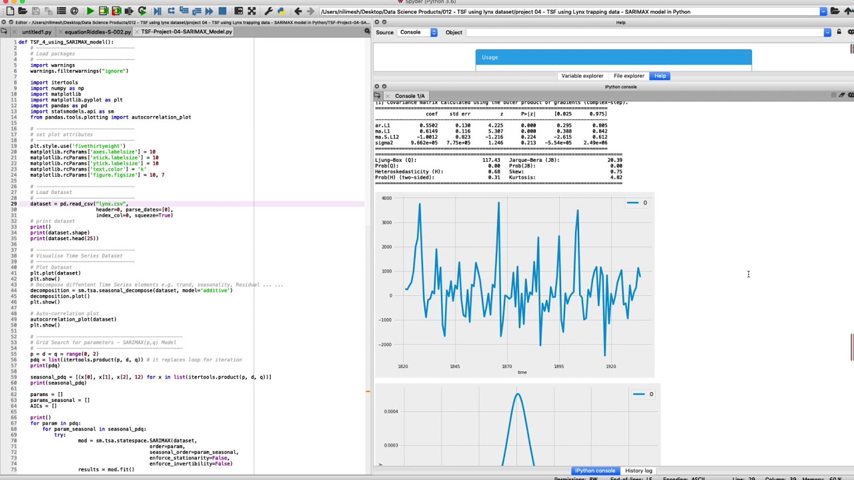This screenshot has height=480, width=854.
Task: Save the current file
Action: 36,11
